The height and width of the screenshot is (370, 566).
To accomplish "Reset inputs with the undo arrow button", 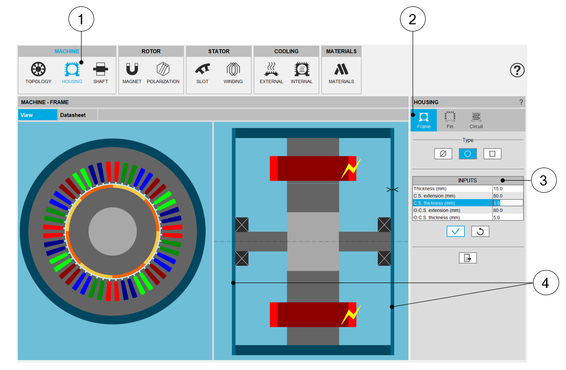I will 480,232.
